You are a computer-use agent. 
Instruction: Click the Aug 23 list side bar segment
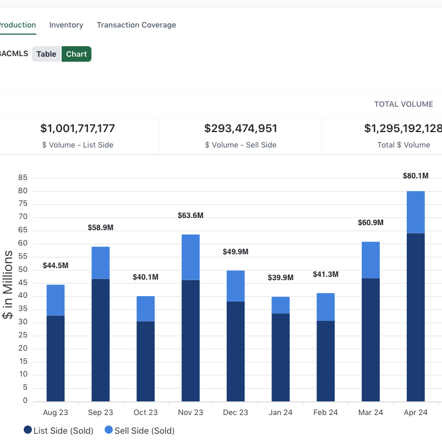(x=56, y=358)
